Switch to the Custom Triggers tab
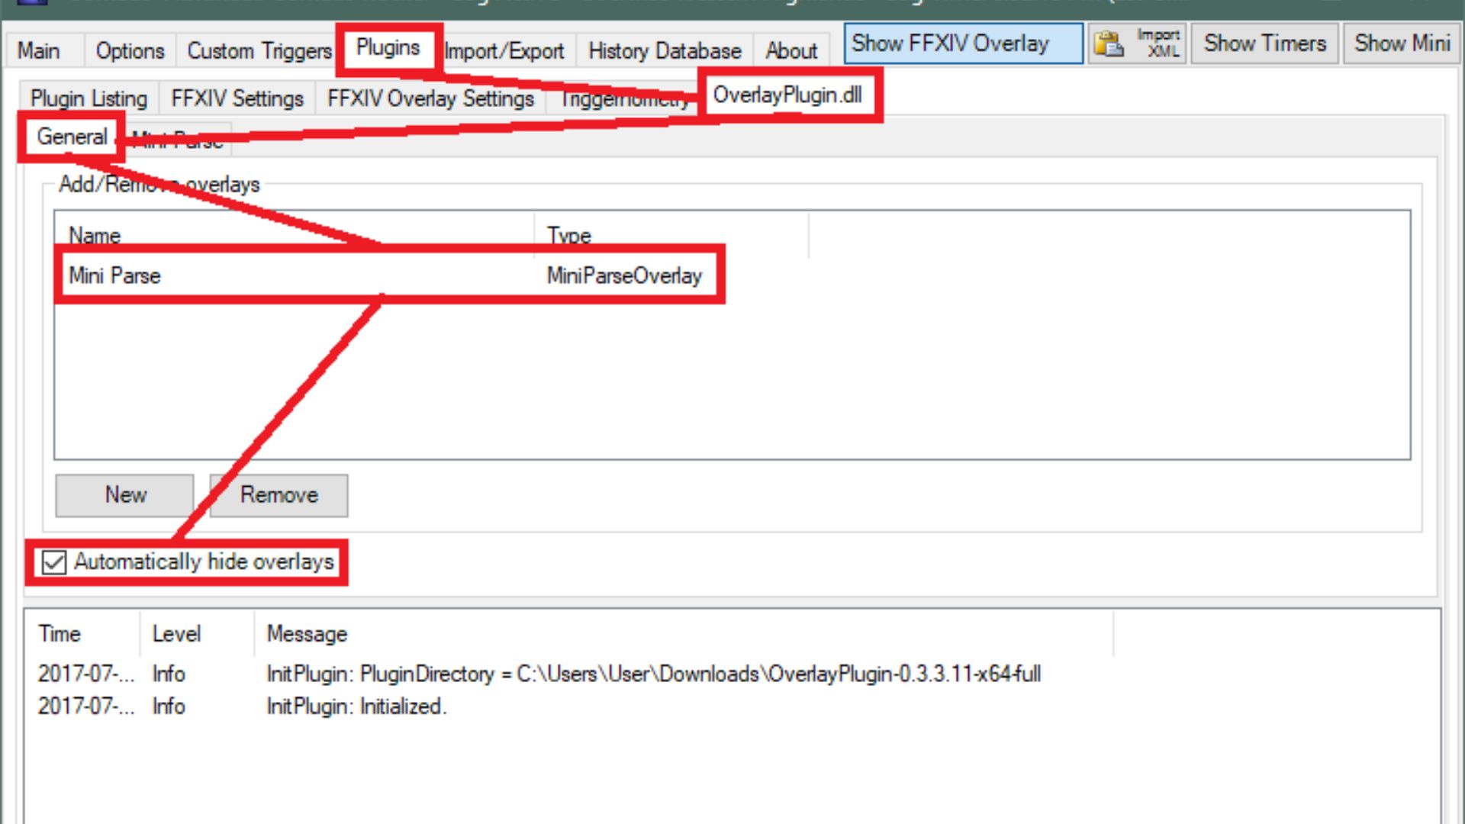1465x824 pixels. (x=259, y=50)
